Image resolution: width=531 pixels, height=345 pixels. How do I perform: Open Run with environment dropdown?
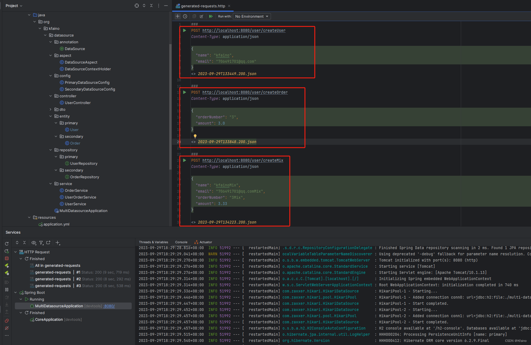point(252,16)
